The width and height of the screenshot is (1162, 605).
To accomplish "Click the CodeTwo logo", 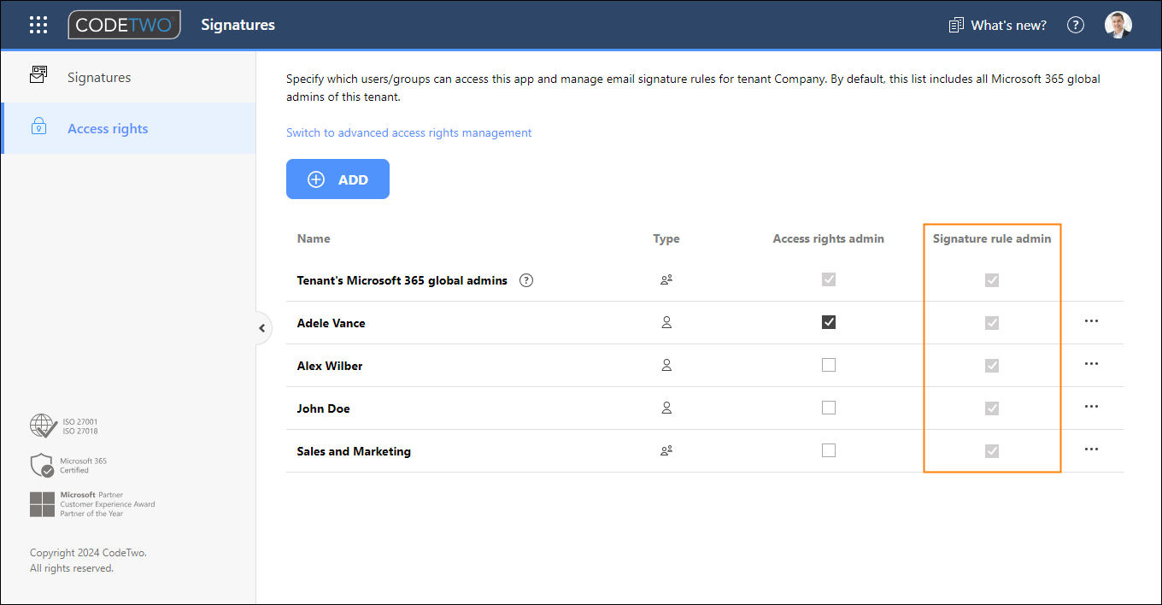I will pyautogui.click(x=124, y=25).
